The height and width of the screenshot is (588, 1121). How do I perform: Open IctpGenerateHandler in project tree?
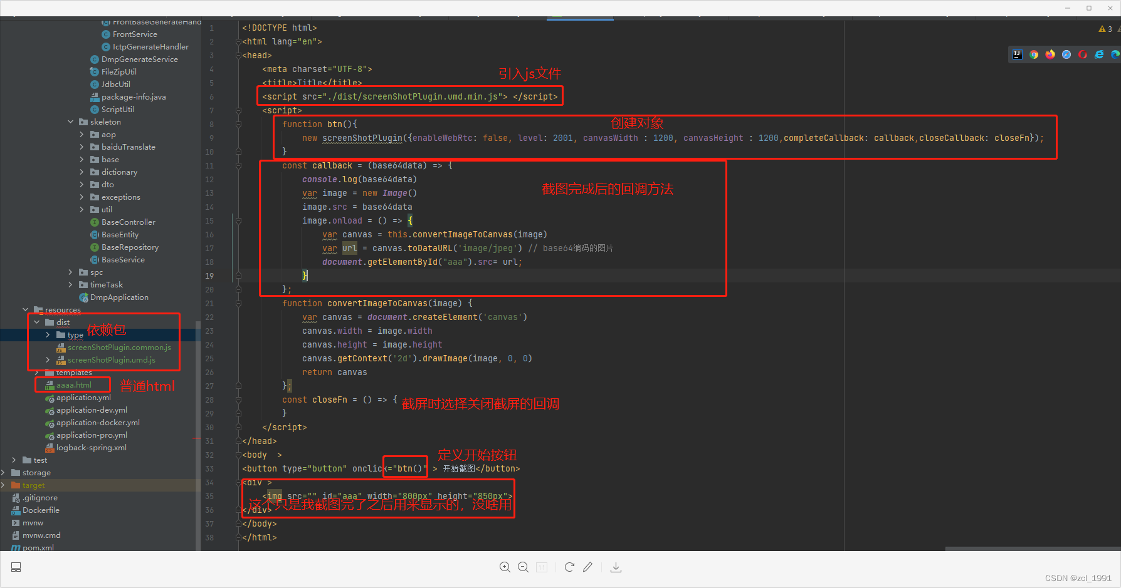pos(150,47)
